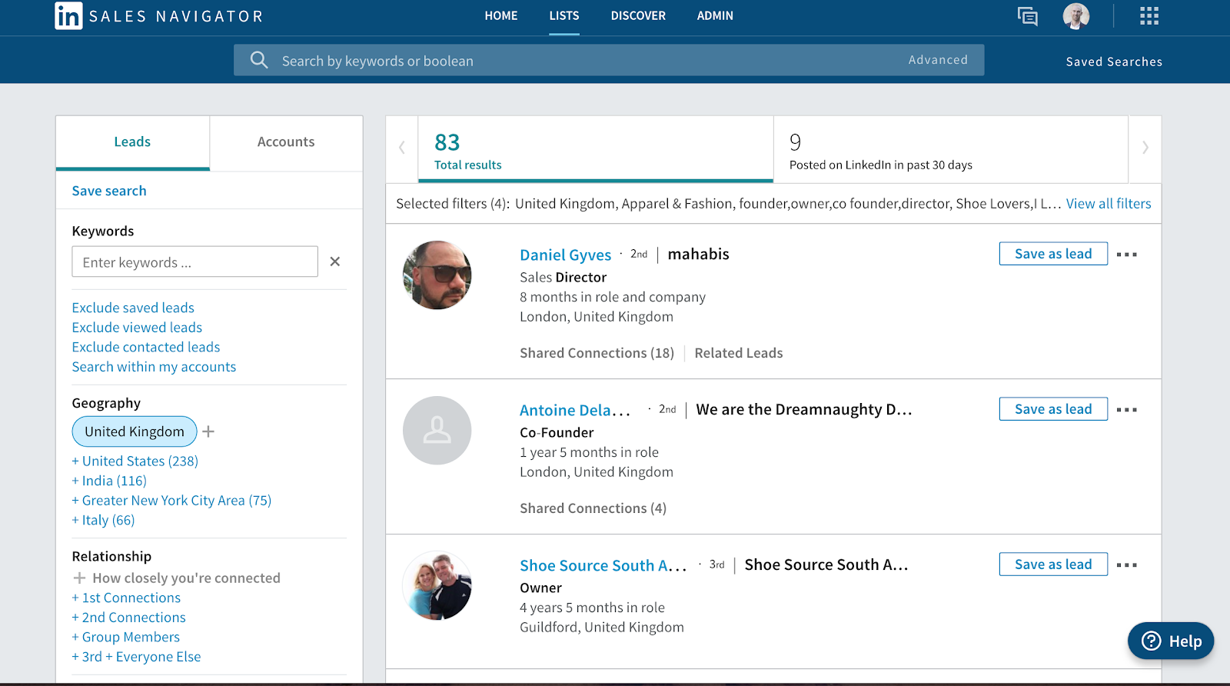Viewport: 1230px width, 686px height.
Task: Open Shoe Source South A company link
Action: [x=826, y=565]
